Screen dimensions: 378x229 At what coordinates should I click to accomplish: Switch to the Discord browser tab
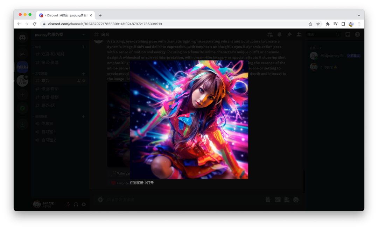point(65,15)
